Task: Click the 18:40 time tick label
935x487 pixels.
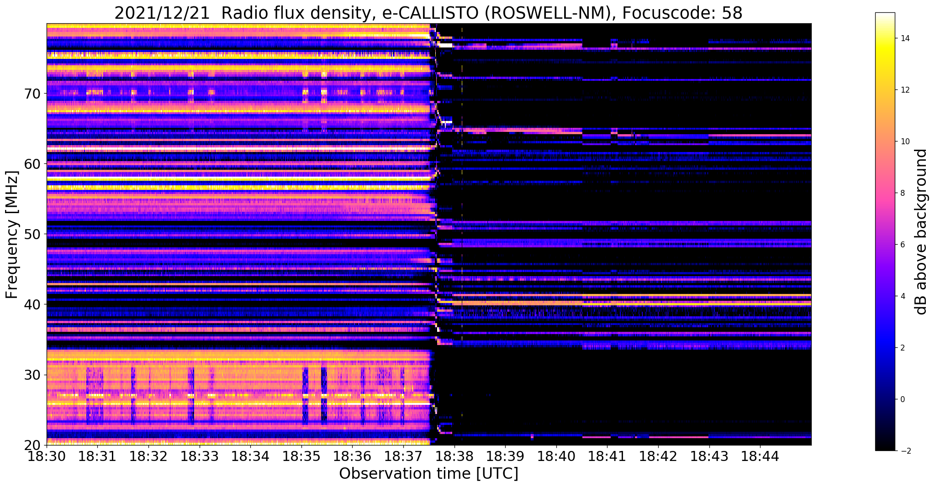Action: (x=556, y=456)
